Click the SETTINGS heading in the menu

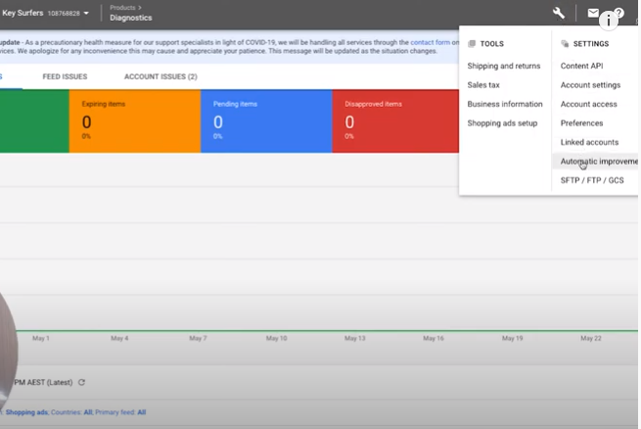591,44
